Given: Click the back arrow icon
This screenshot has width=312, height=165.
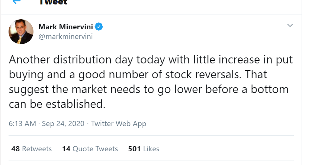Looking at the screenshot, I should pos(16,1).
